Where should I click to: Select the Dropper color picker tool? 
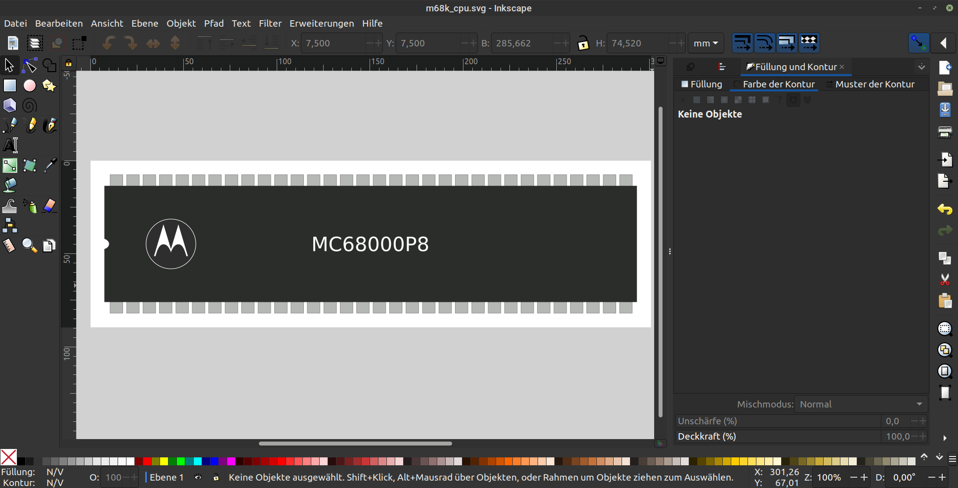49,165
